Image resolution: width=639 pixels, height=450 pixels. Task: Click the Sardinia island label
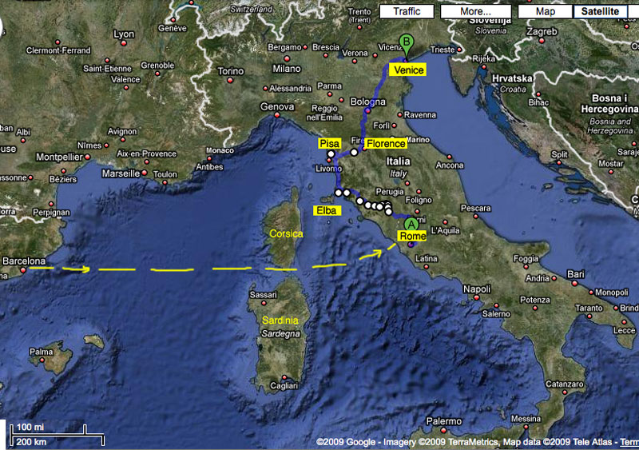[x=280, y=320]
